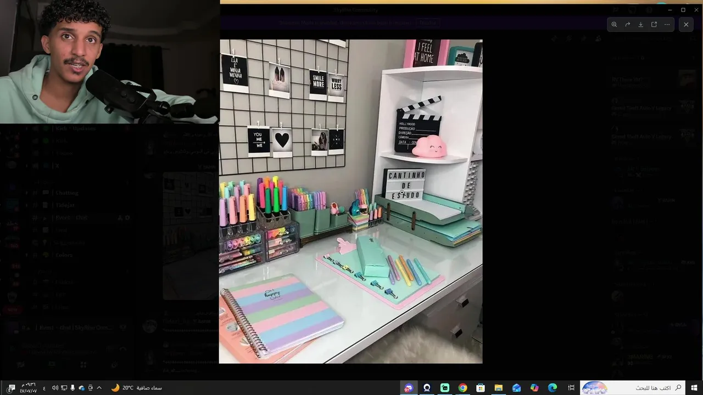This screenshot has height=395, width=703.
Task: Open File Explorer from the taskbar
Action: pyautogui.click(x=498, y=388)
